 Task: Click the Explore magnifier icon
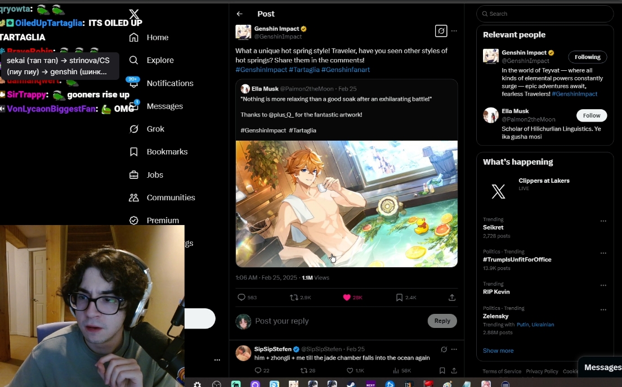click(x=134, y=60)
